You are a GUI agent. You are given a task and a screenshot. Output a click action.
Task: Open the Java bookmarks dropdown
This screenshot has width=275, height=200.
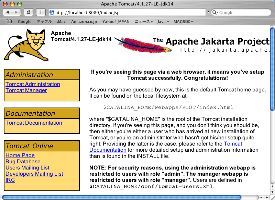[163, 22]
